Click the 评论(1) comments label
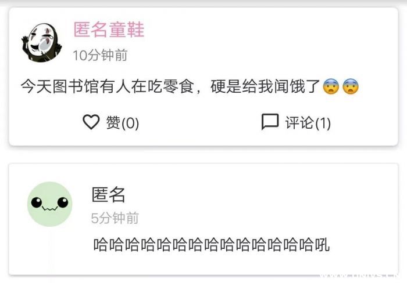407x283 pixels. (x=308, y=122)
